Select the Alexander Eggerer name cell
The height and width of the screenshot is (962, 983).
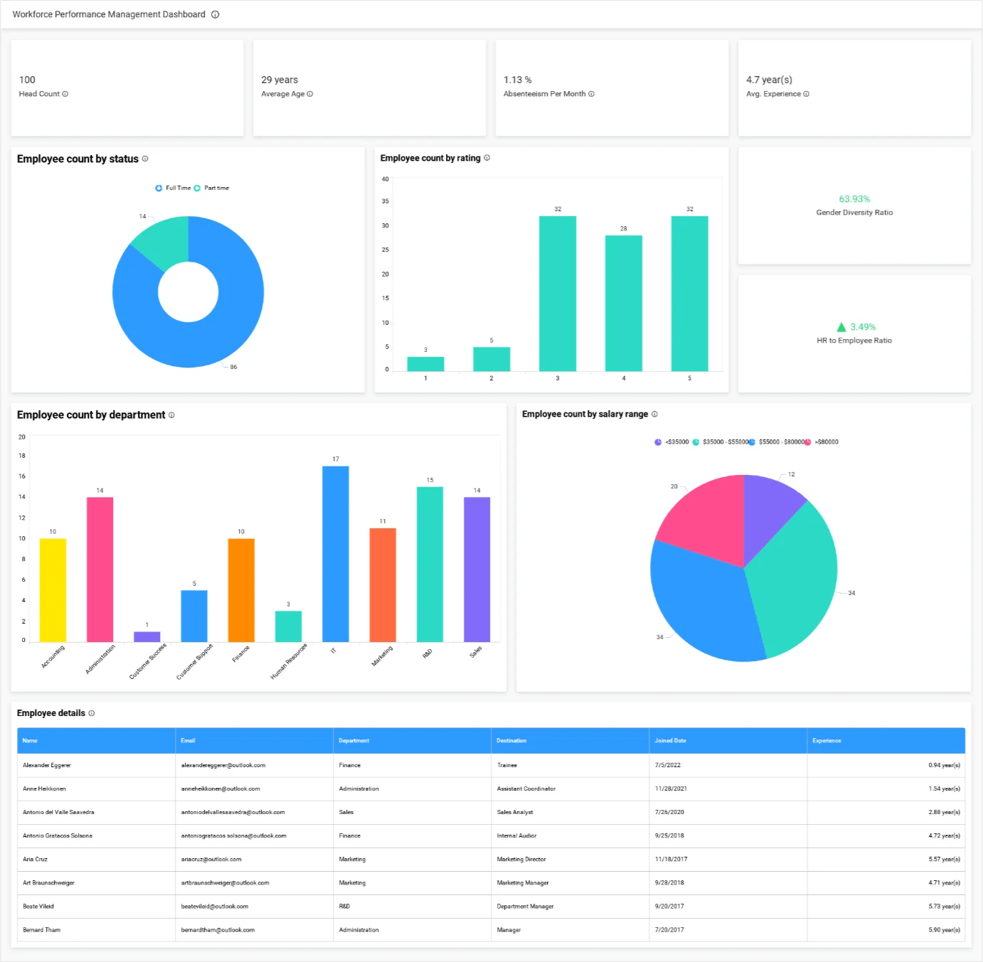pos(97,766)
